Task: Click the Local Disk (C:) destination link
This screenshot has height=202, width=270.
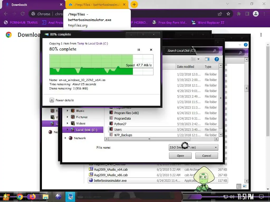Action: point(98,43)
